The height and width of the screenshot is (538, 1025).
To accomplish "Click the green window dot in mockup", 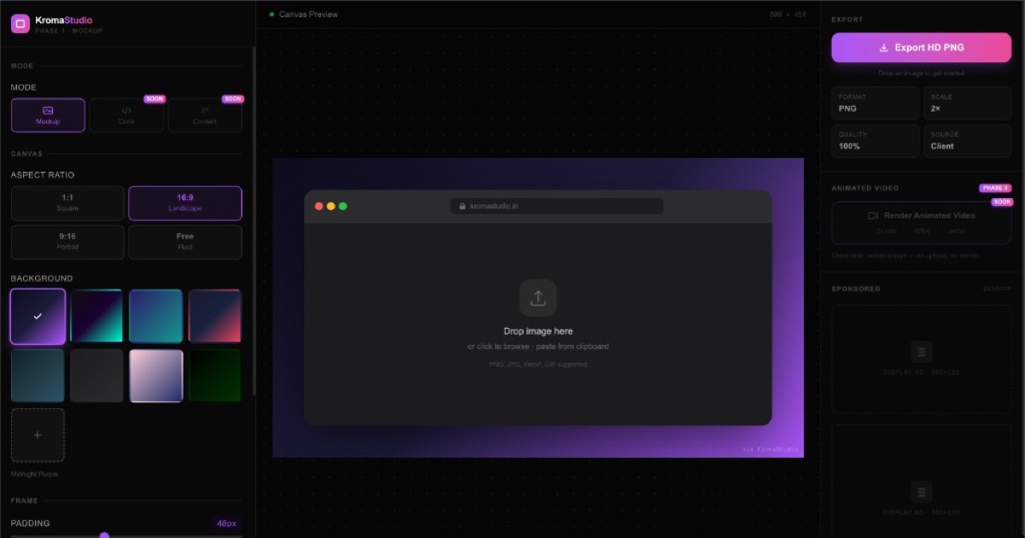I will tap(343, 206).
